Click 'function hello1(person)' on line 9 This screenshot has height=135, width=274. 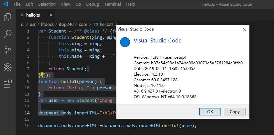click(x=68, y=82)
